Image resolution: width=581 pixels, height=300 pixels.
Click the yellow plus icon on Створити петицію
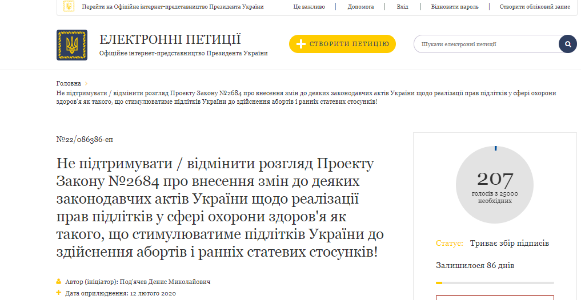(x=301, y=44)
